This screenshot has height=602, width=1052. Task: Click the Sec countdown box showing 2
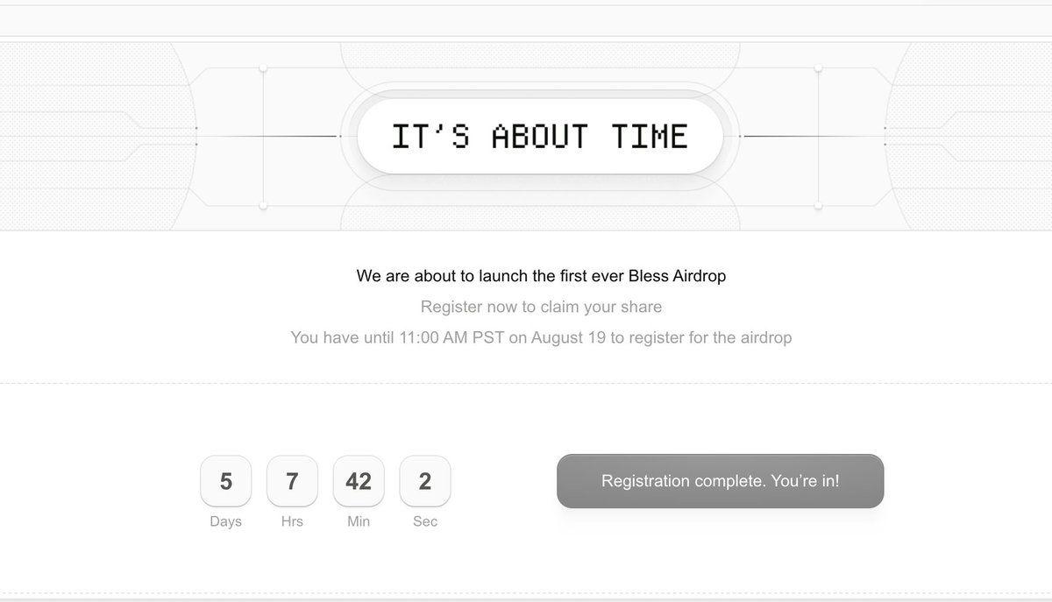(x=425, y=481)
